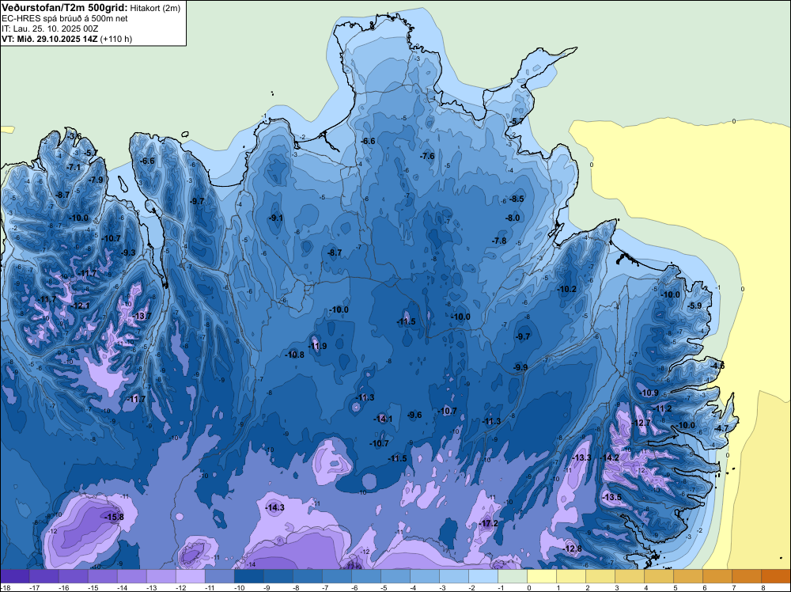Click the 'Hitakort (2m)' label in the header

(x=155, y=8)
